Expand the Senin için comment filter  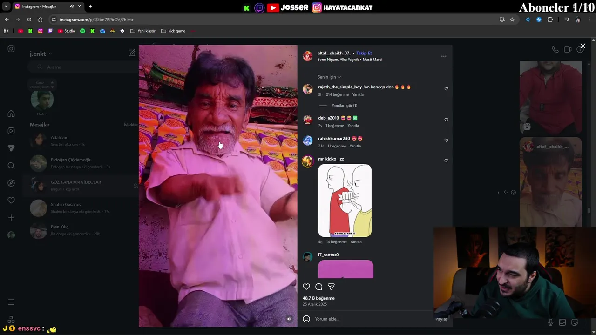click(329, 77)
